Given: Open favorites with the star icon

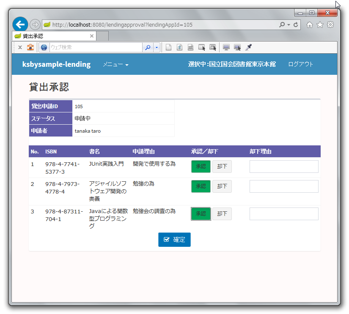Looking at the screenshot, I should pyautogui.click(x=320, y=25).
